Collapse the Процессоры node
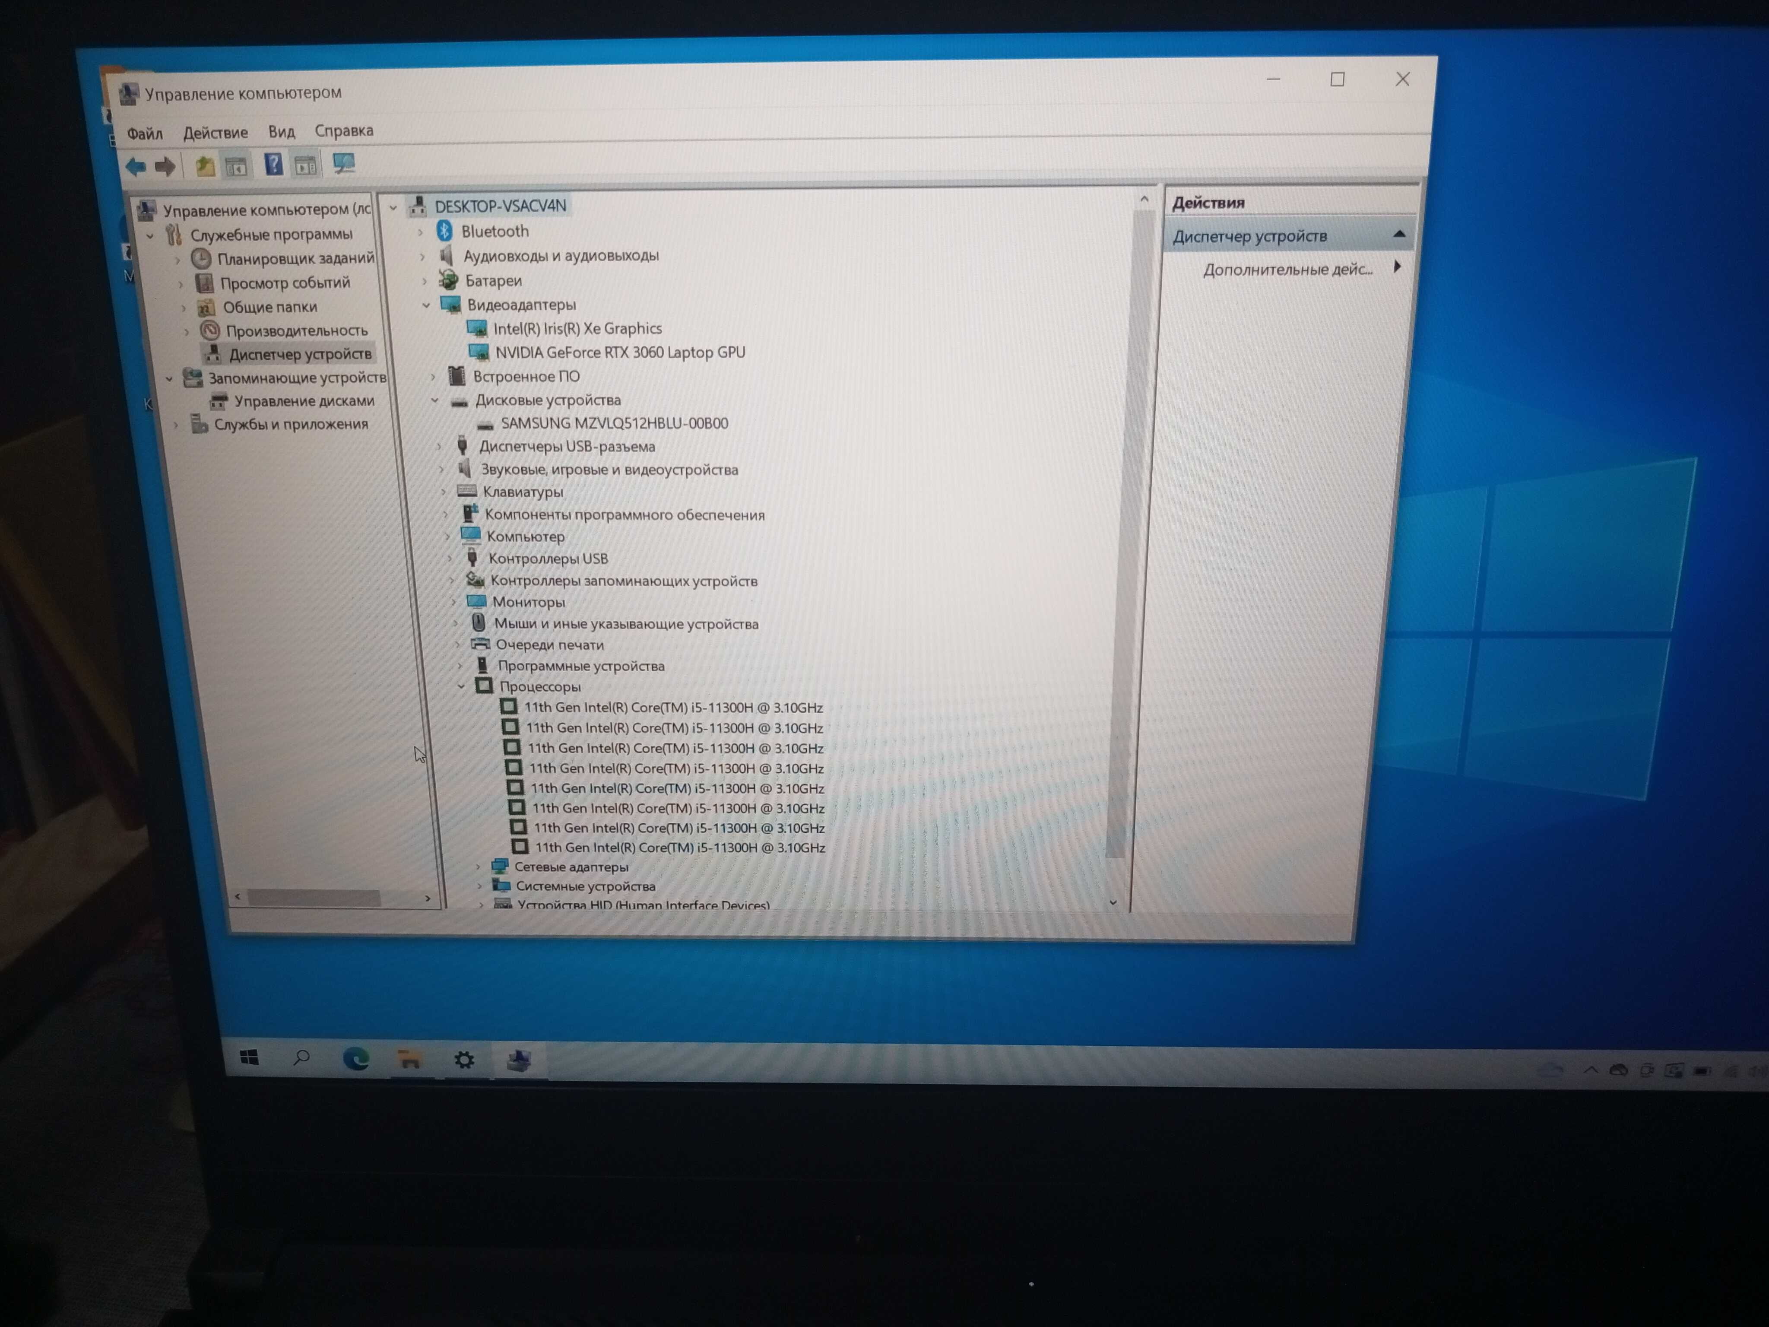The image size is (1769, 1327). point(461,686)
